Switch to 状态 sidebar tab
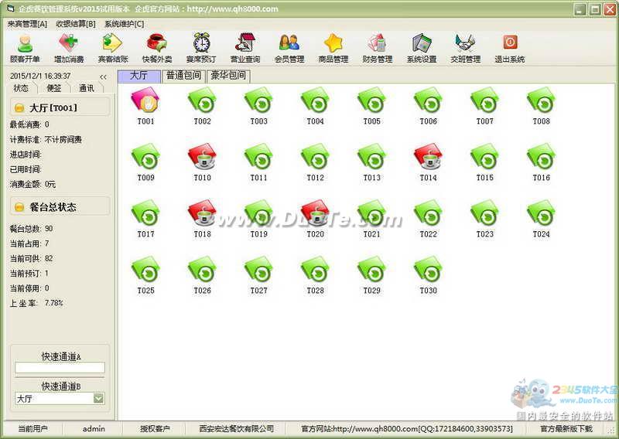Image resolution: width=619 pixels, height=439 pixels. (x=21, y=88)
